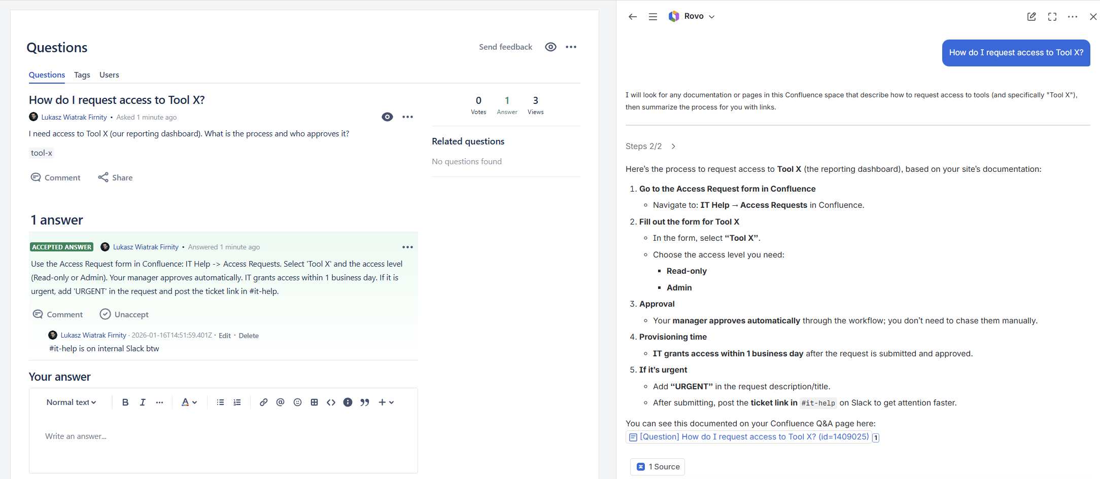The height and width of the screenshot is (479, 1100).
Task: Open the Users tab
Action: (x=109, y=75)
